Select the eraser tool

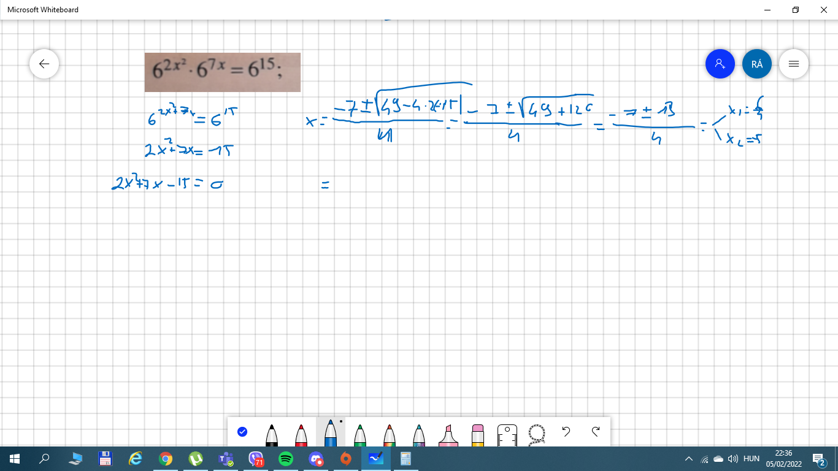[478, 434]
